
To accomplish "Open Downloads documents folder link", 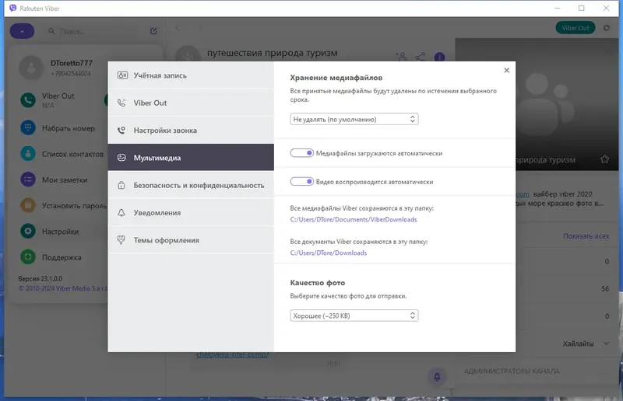I will (328, 253).
